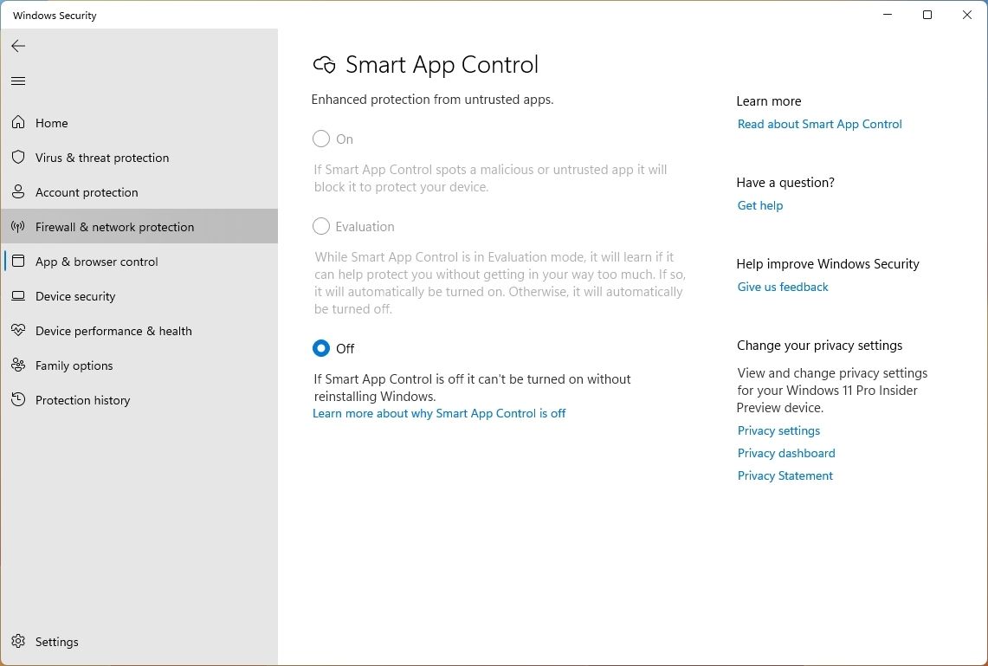Open the Protection history sidebar entry
Image resolution: width=988 pixels, height=666 pixels.
(82, 399)
